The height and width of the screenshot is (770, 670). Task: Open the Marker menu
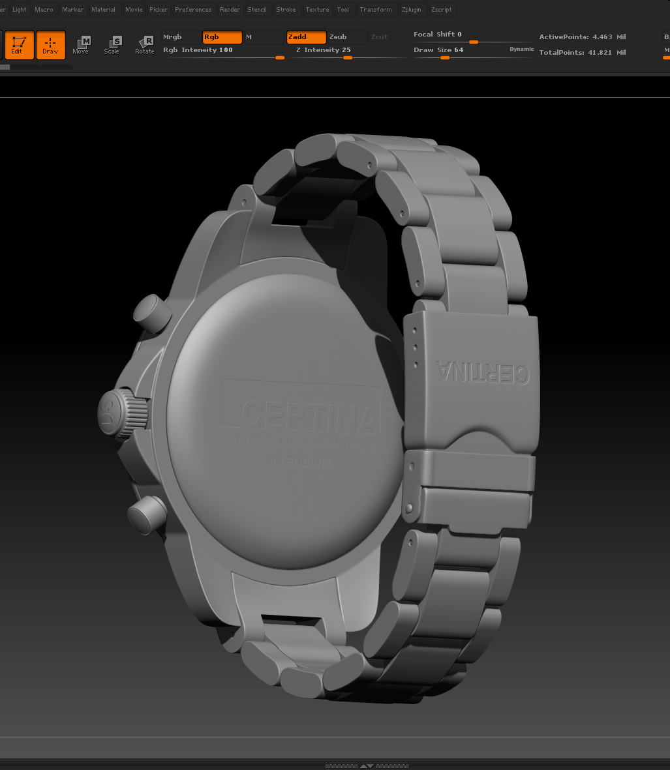[x=72, y=9]
